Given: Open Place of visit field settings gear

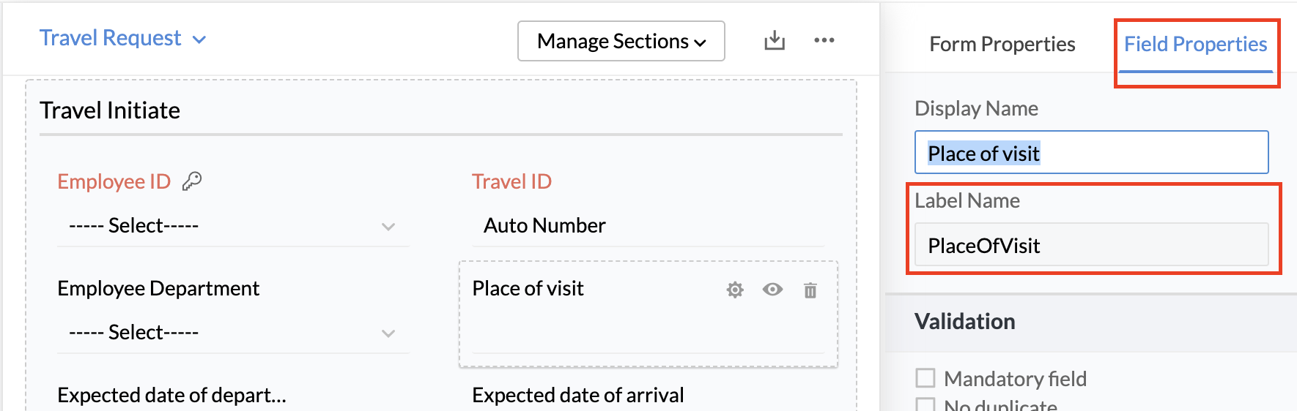Looking at the screenshot, I should click(735, 290).
